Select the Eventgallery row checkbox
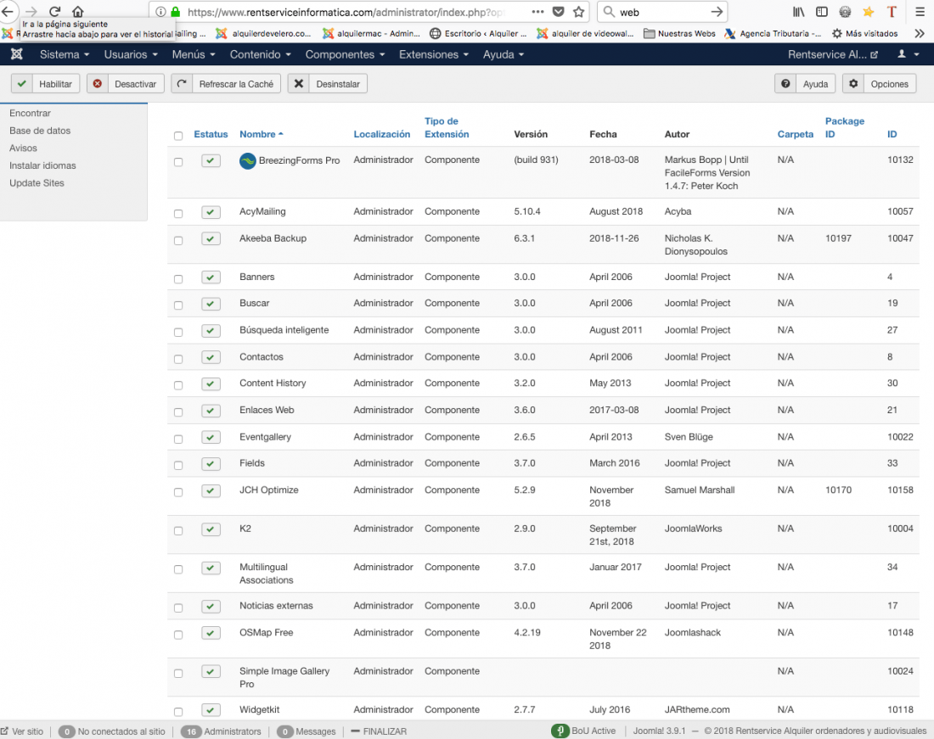The width and height of the screenshot is (934, 739). pos(178,439)
